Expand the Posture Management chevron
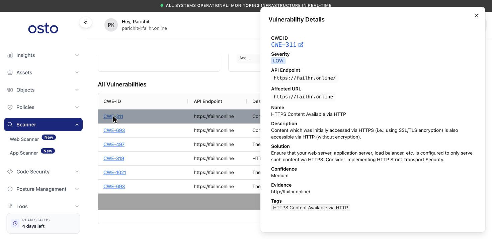 coord(77,189)
